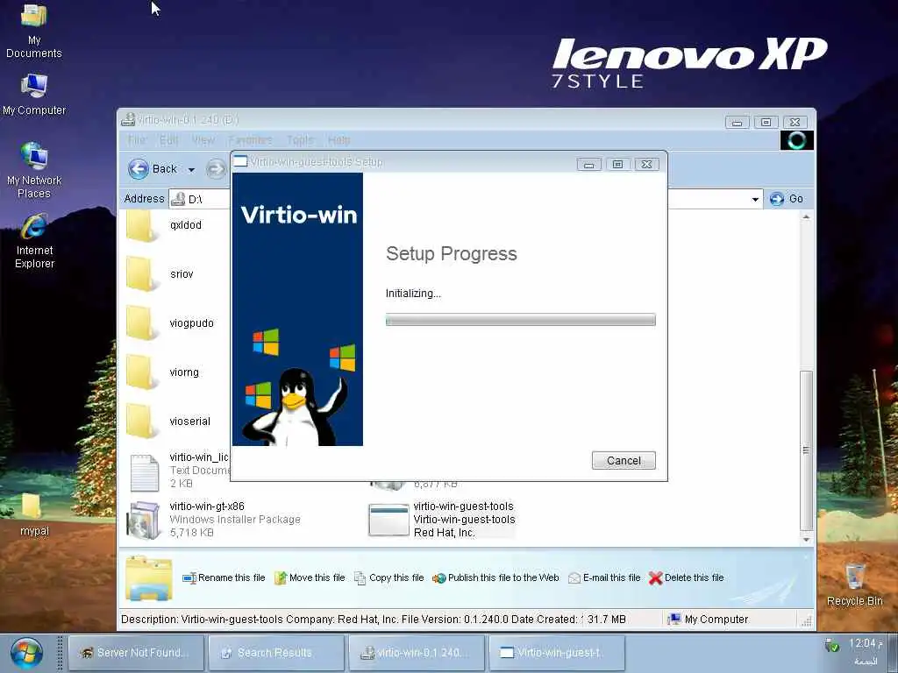This screenshot has height=673, width=898.
Task: Click the Move this file icon
Action: [280, 578]
